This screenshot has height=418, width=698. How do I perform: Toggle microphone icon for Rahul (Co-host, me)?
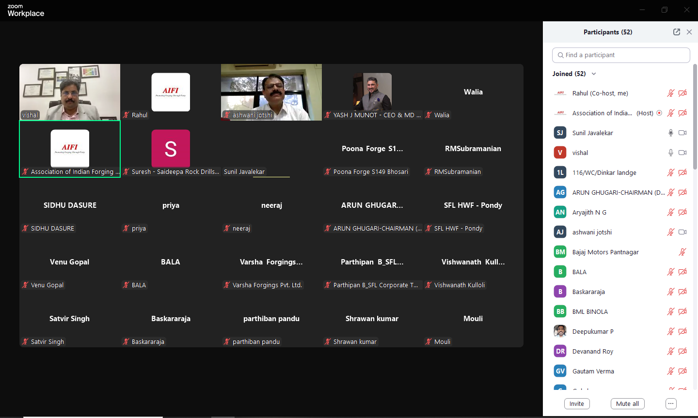click(671, 93)
